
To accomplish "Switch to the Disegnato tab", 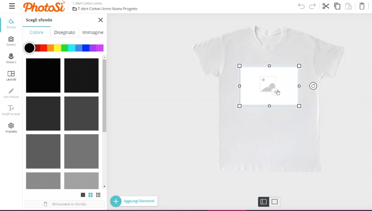I will (64, 32).
